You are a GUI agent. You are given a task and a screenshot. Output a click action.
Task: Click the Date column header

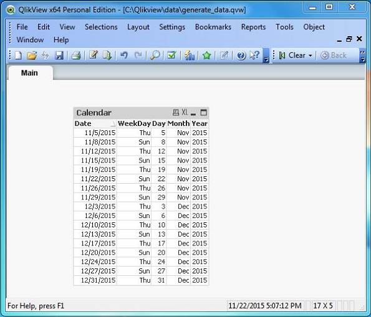point(95,124)
